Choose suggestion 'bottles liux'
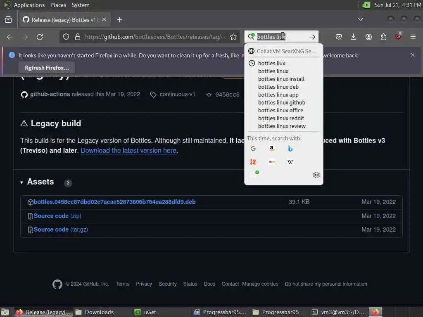This screenshot has width=423, height=317. coord(283,63)
